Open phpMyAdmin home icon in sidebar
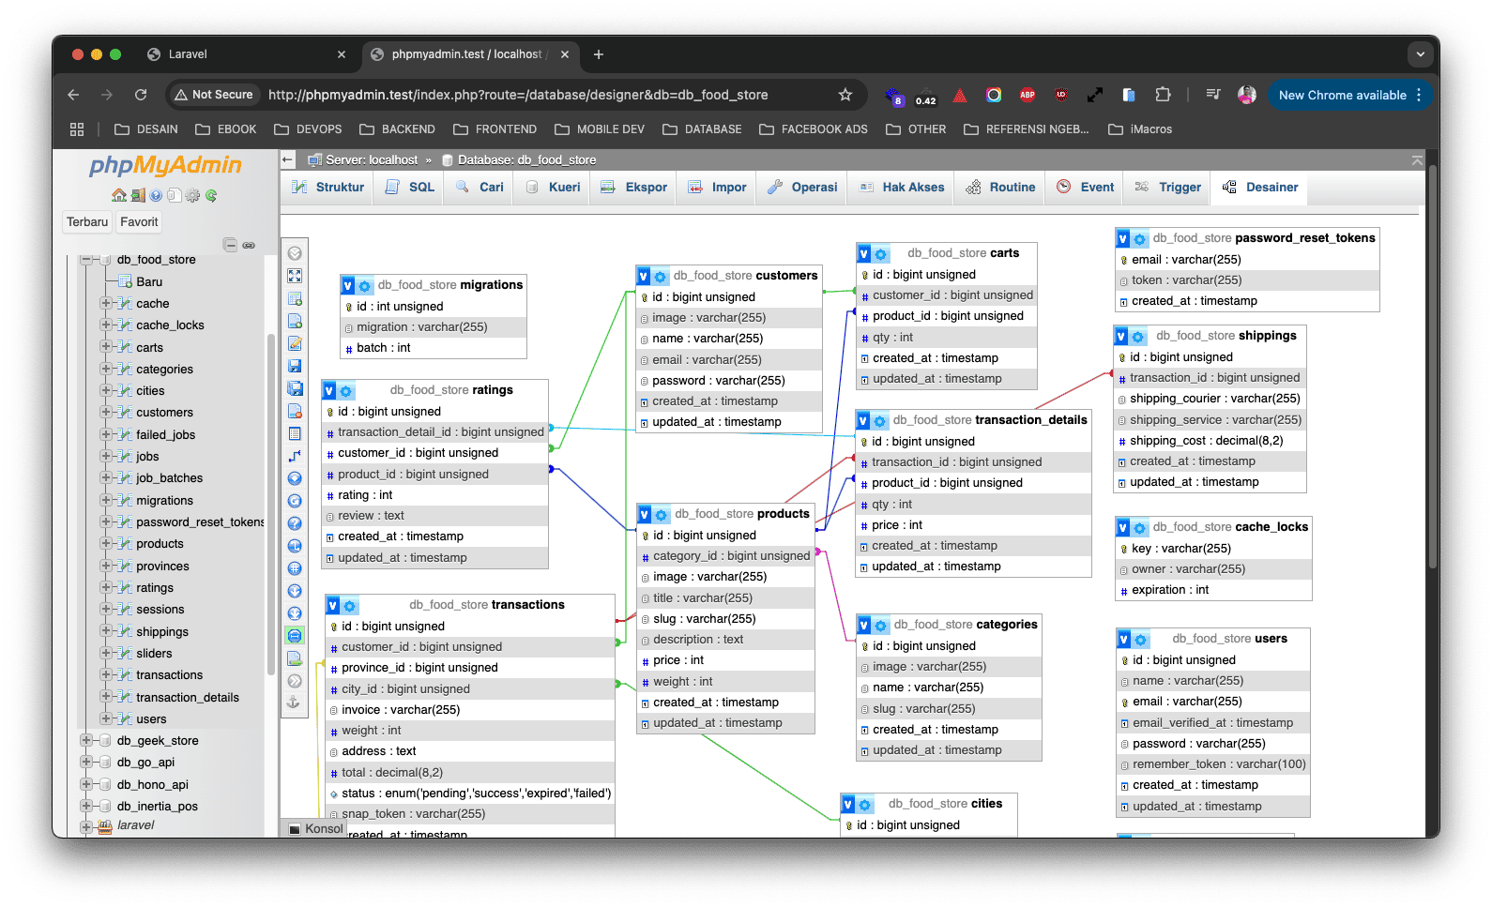The image size is (1492, 907). pyautogui.click(x=118, y=196)
